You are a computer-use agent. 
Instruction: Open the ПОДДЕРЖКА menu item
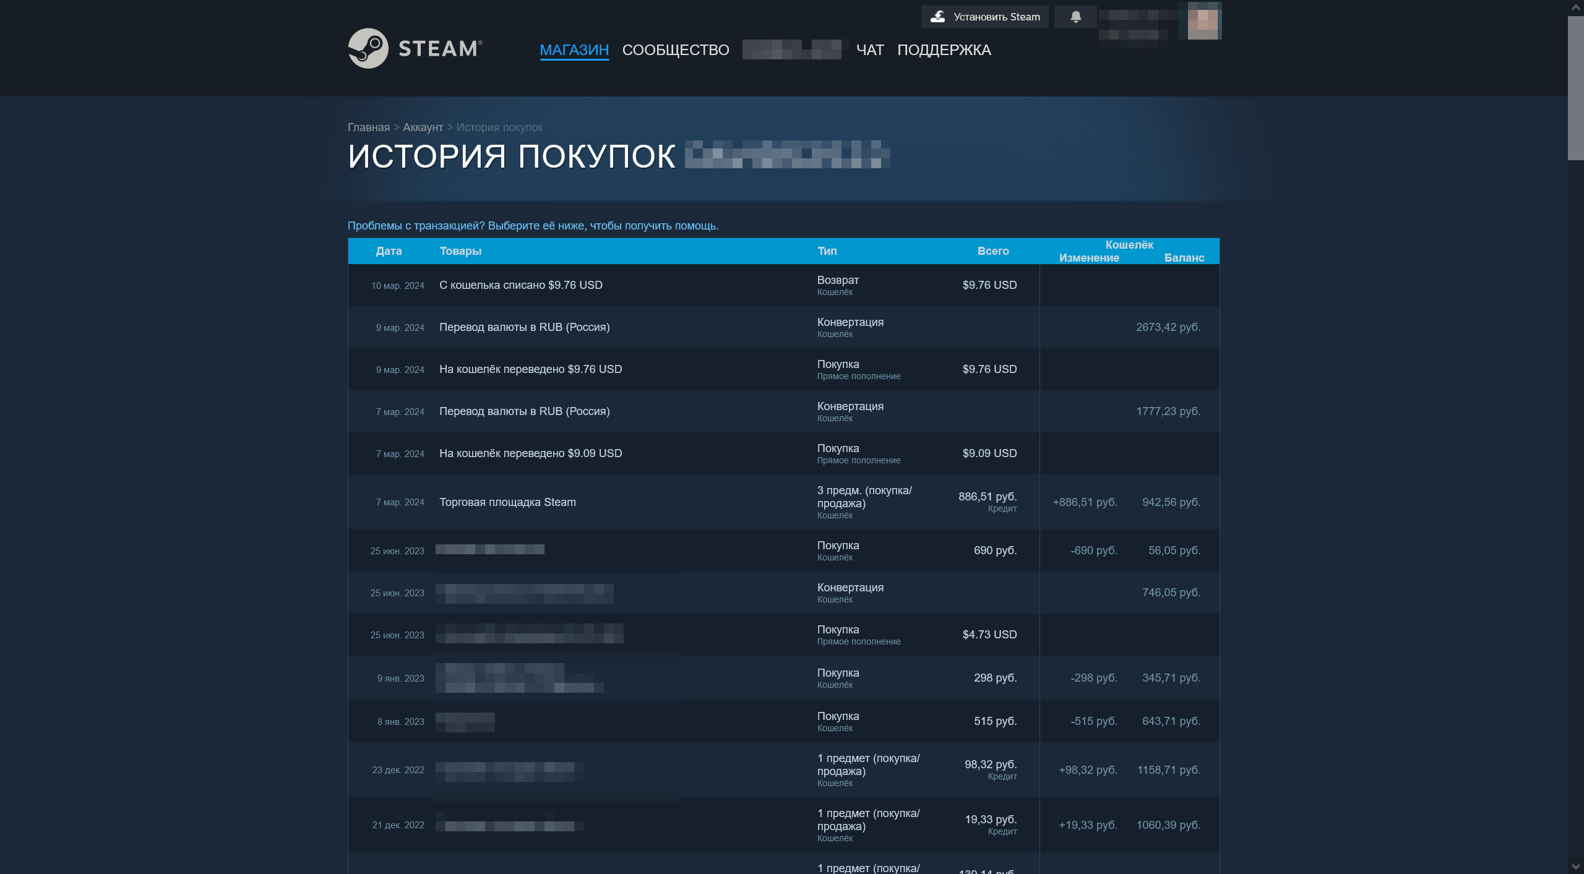(944, 50)
